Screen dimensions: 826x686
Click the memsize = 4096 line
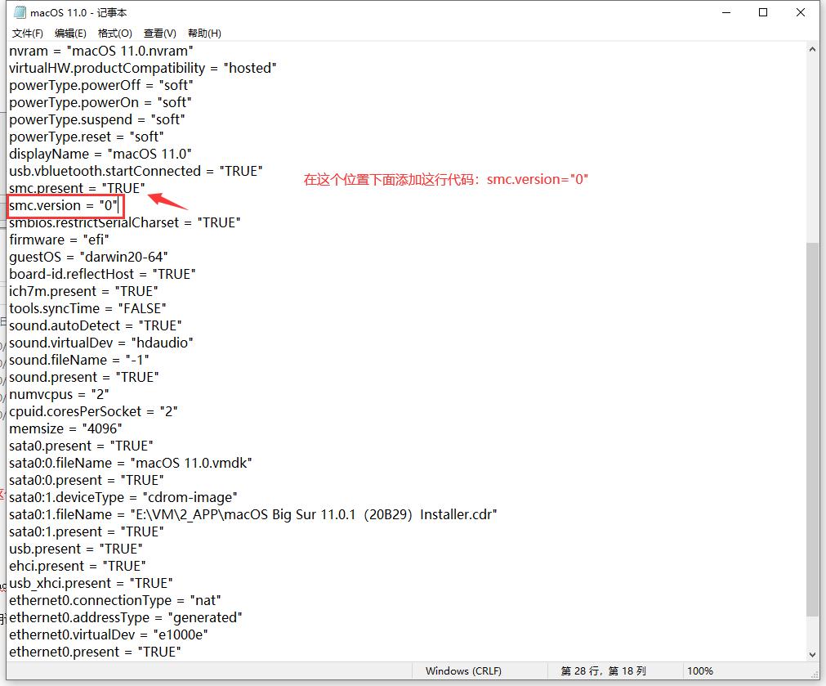coord(65,428)
